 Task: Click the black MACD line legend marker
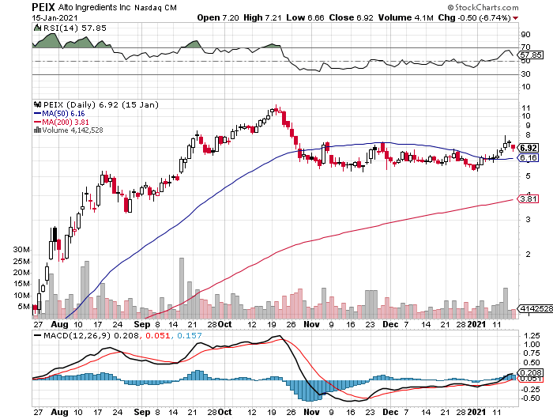point(36,335)
